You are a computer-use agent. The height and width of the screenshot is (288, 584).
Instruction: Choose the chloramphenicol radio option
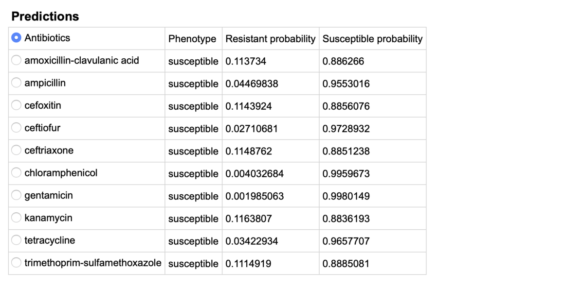(x=17, y=173)
